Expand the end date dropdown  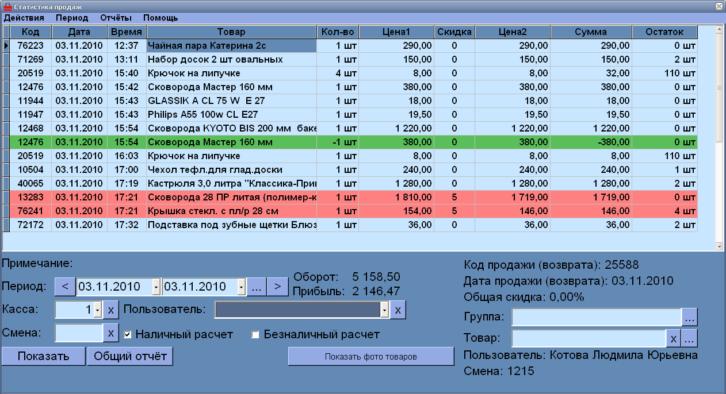tap(242, 286)
